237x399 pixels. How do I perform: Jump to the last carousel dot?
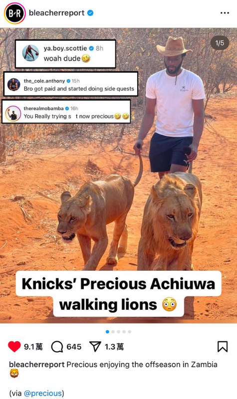[x=130, y=332]
